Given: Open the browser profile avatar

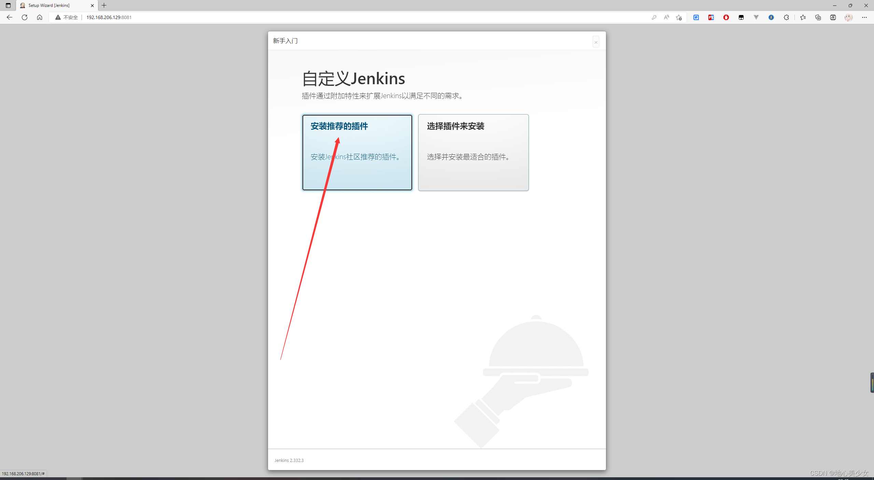Looking at the screenshot, I should pyautogui.click(x=849, y=17).
